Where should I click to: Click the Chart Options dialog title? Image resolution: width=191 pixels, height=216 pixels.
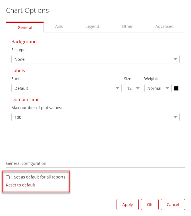click(x=27, y=11)
